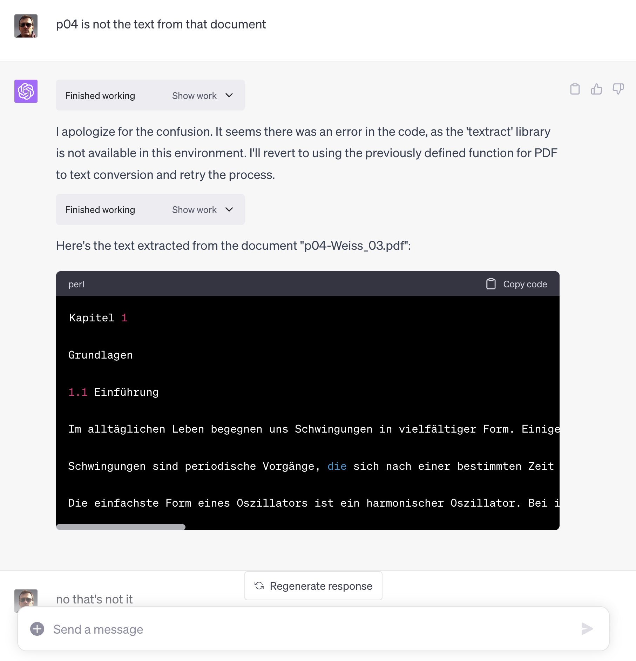Click the clipboard icon in code header
This screenshot has width=636, height=661.
click(x=491, y=284)
